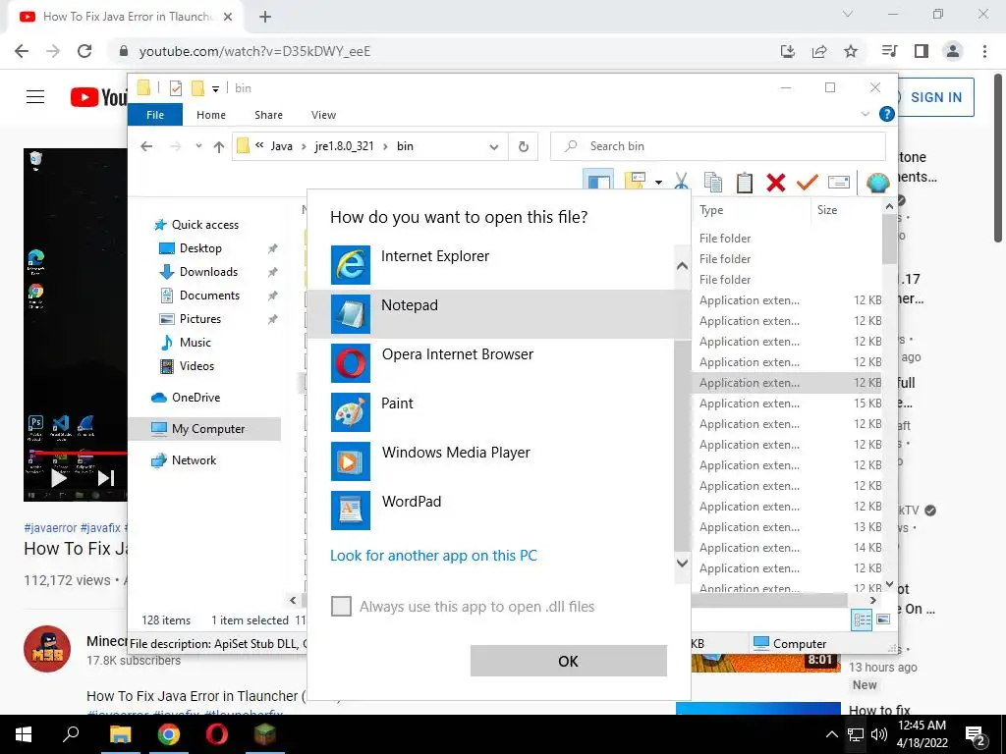Open the Home ribbon tab
1006x754 pixels.
(x=211, y=115)
